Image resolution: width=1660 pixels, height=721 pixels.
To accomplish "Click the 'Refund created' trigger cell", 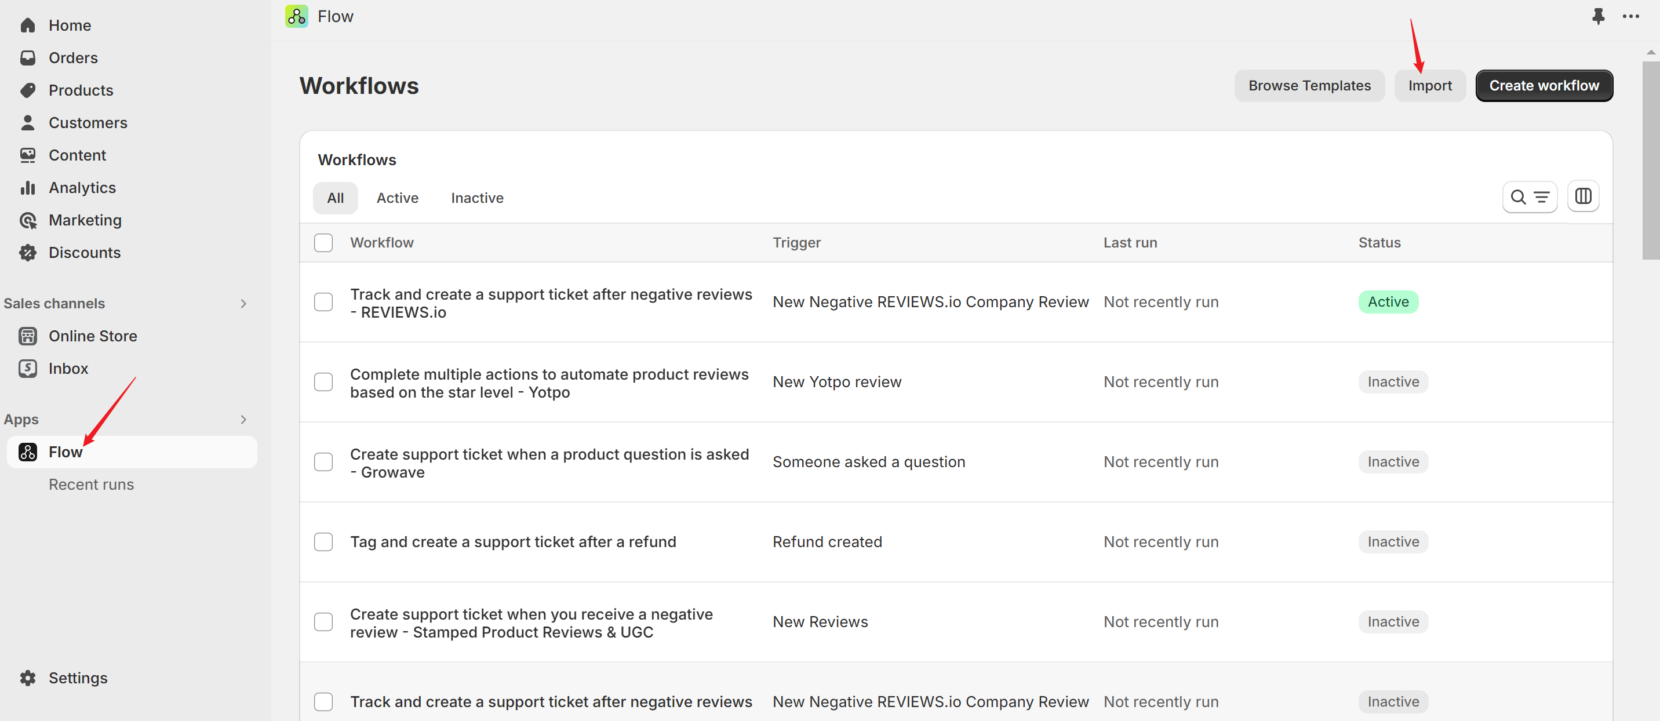I will [828, 542].
